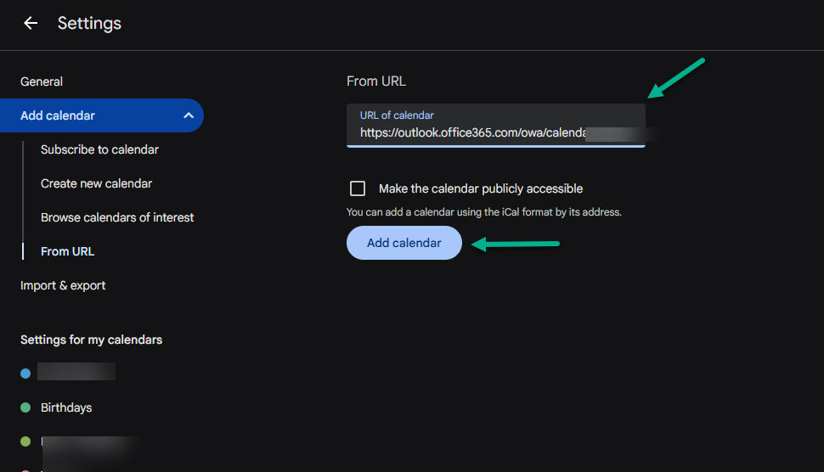Viewport: 824px width, 472px height.
Task: Open Browse calendars of interest
Action: pos(117,217)
